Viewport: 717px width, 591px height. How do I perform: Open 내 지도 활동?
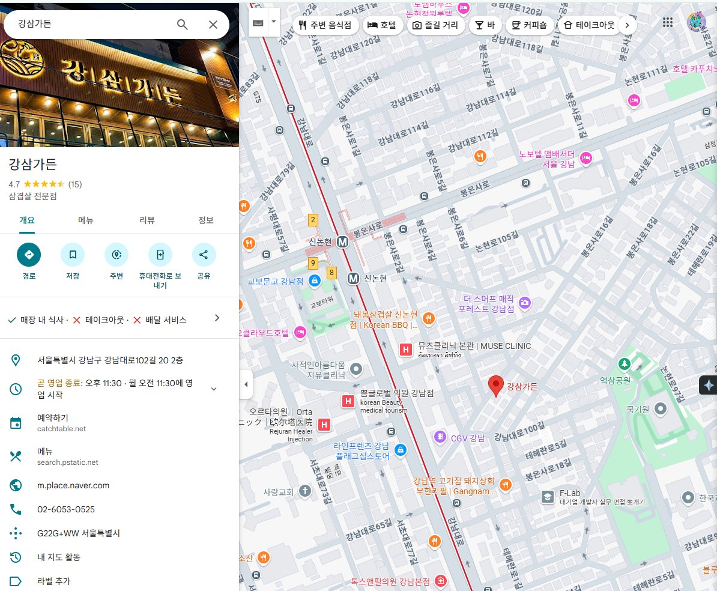point(58,557)
